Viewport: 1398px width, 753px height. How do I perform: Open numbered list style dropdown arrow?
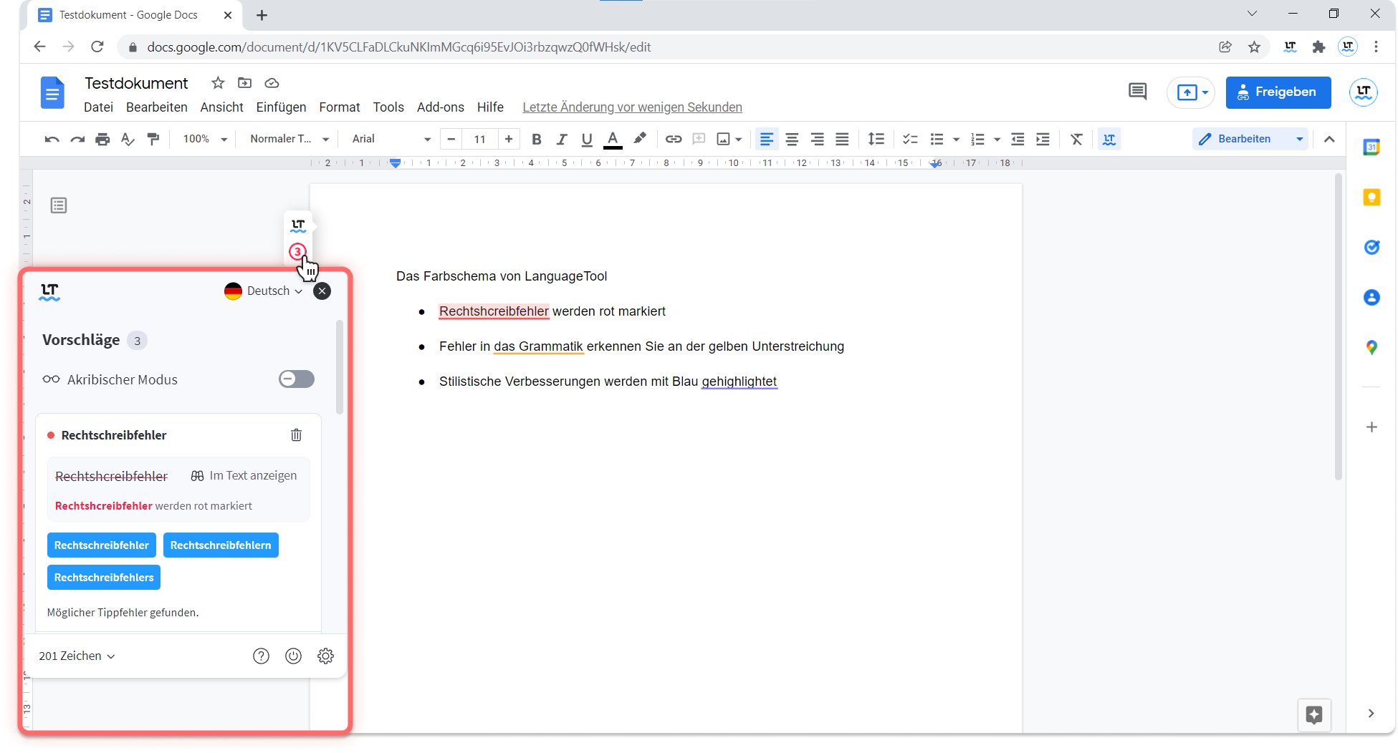(997, 139)
